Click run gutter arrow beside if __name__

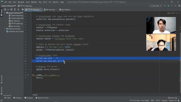click(28, 75)
